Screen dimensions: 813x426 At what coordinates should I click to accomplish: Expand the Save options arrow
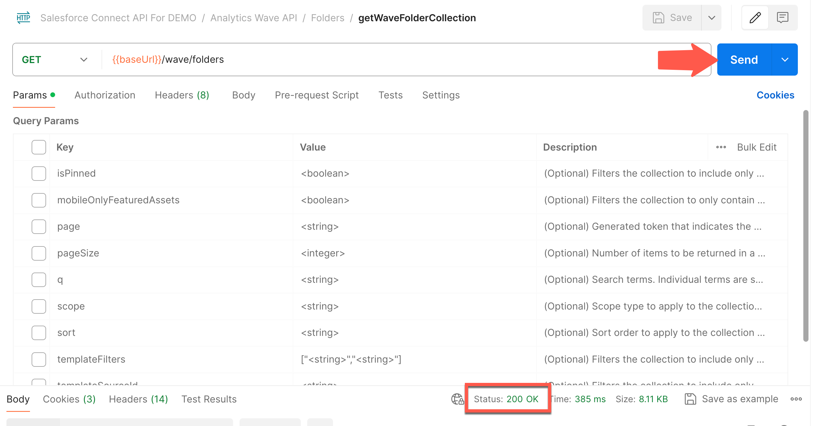(x=711, y=18)
